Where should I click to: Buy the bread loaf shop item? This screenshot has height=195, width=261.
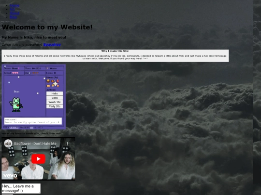pyautogui.click(x=48, y=86)
